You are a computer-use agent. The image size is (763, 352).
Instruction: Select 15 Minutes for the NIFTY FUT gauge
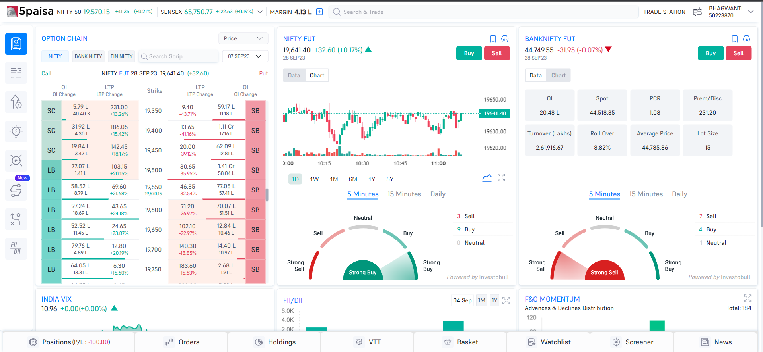pyautogui.click(x=404, y=194)
